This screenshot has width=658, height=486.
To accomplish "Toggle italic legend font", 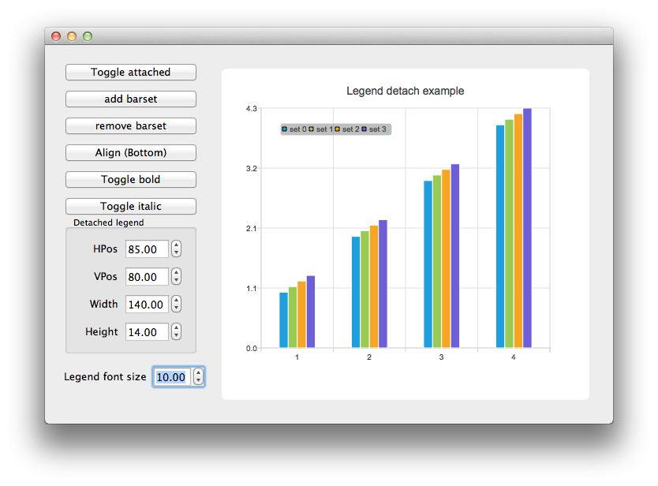I will tap(130, 207).
